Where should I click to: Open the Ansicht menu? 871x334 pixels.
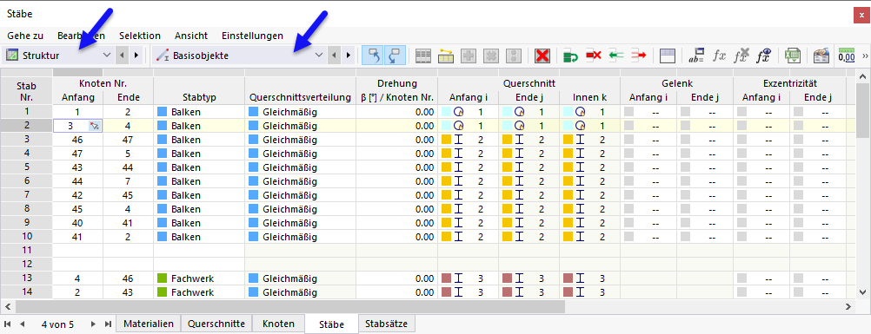click(191, 36)
